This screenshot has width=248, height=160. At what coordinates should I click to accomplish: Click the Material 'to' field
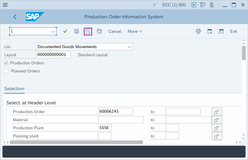pyautogui.click(x=188, y=120)
